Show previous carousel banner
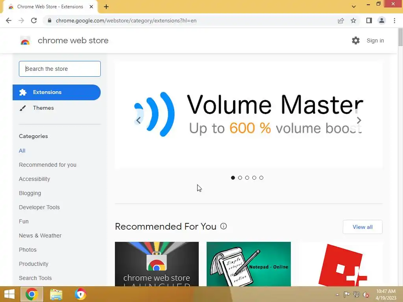The height and width of the screenshot is (302, 403). coord(138,120)
